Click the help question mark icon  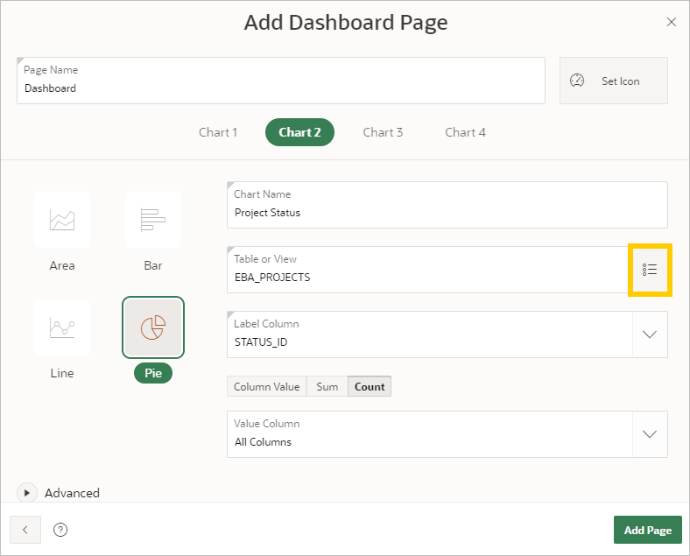pyautogui.click(x=60, y=530)
